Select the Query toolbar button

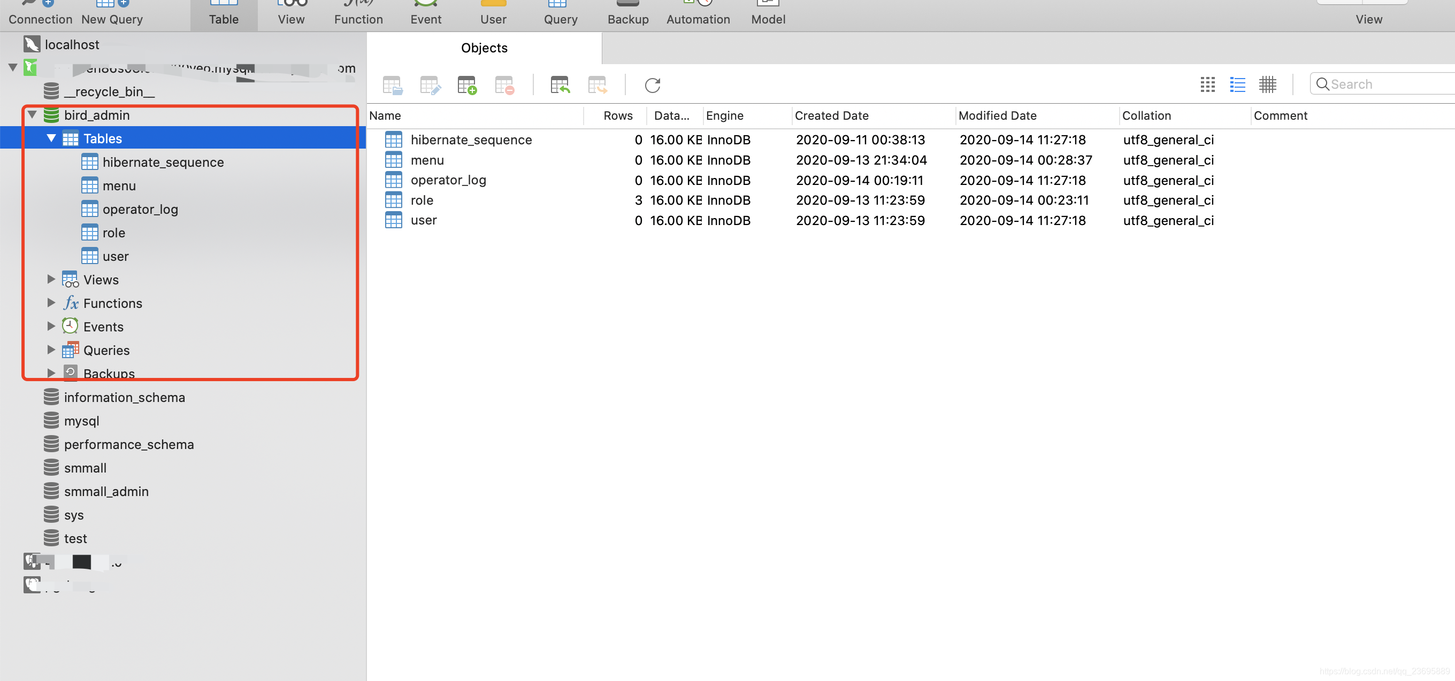click(x=560, y=13)
